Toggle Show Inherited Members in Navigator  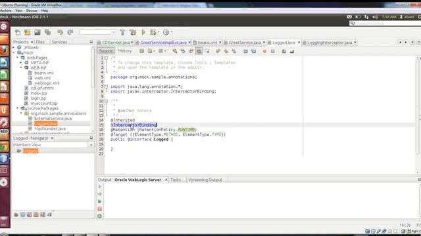coord(16,214)
